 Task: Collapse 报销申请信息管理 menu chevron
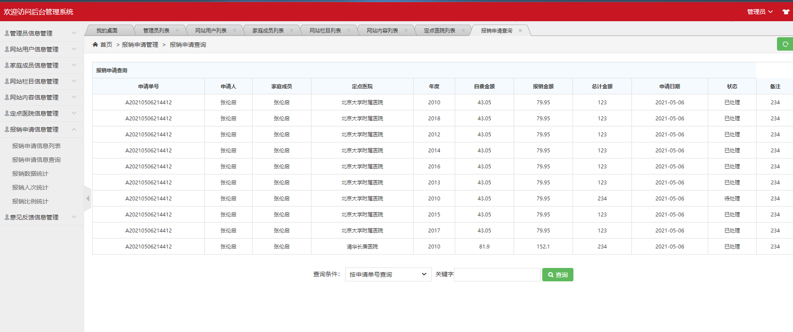74,129
